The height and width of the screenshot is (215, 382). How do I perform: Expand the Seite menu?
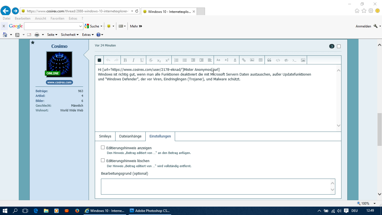click(52, 35)
